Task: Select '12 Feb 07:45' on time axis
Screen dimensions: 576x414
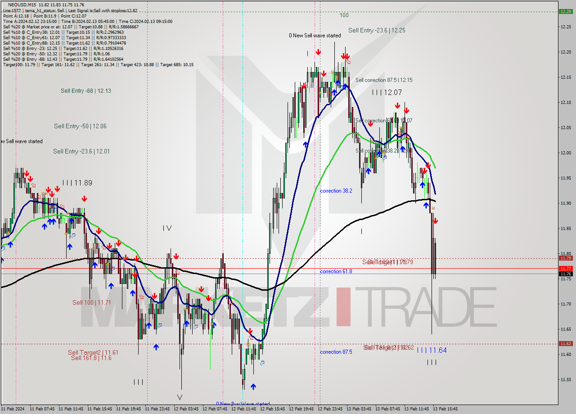Action: 215,409
